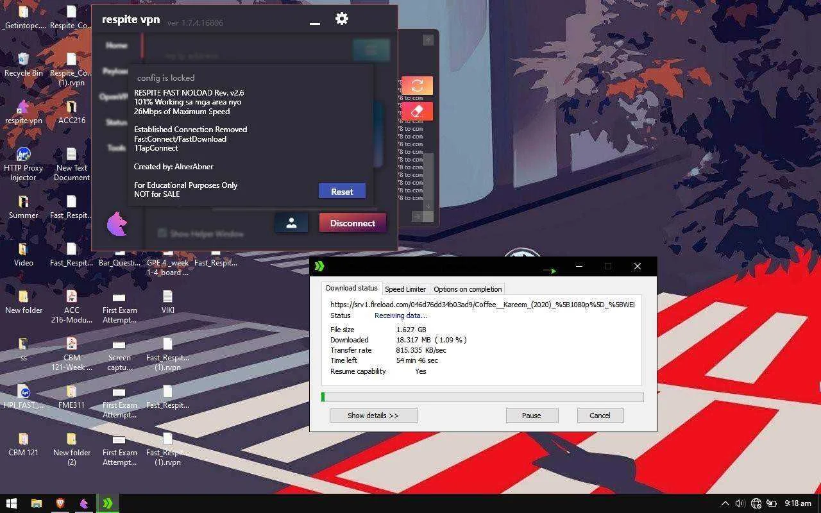The image size is (821, 513).
Task: Select the FME311 folder icon
Action: [71, 397]
